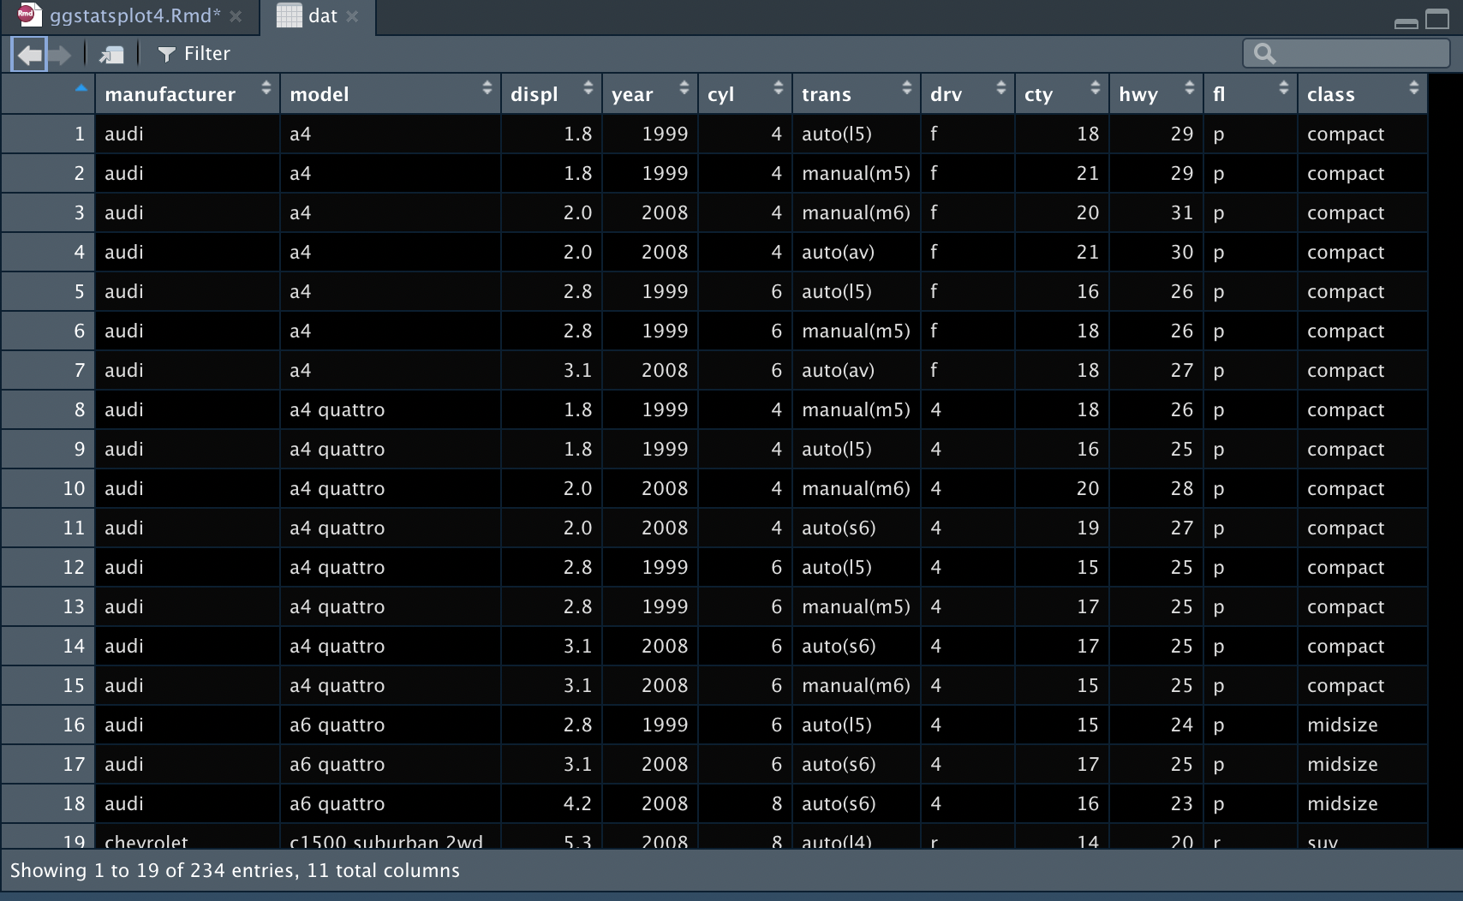The height and width of the screenshot is (901, 1463).
Task: Click 'auto(av)' in row 4
Action: (x=838, y=252)
